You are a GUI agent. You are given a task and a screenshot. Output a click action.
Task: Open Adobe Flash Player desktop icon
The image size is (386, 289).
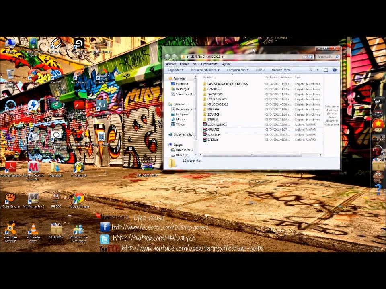pos(79,109)
